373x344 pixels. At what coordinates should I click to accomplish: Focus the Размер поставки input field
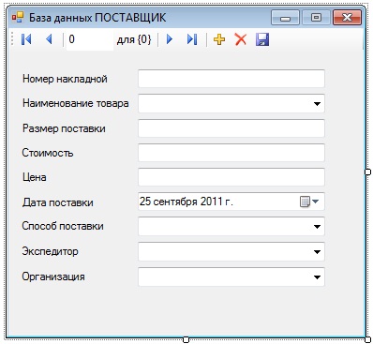(231, 128)
